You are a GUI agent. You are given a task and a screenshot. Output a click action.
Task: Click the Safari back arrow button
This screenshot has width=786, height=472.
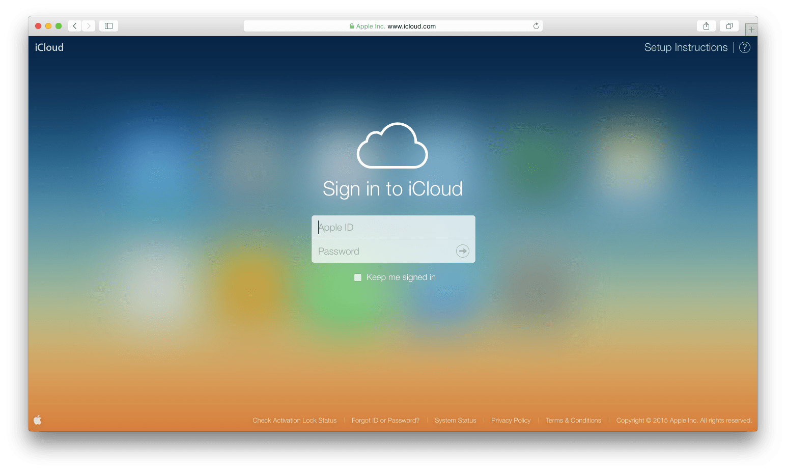[x=75, y=26]
